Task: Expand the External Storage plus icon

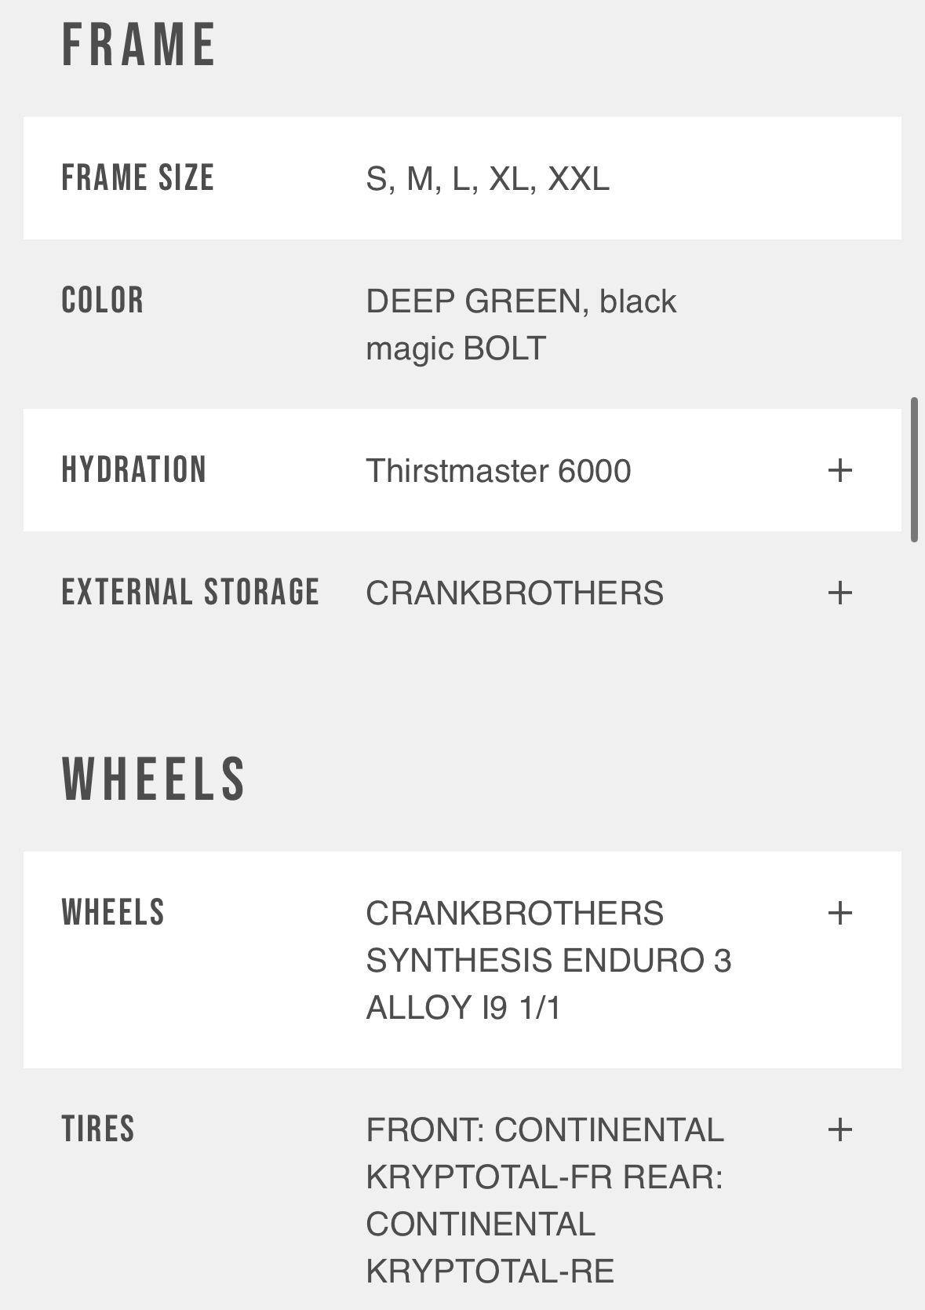Action: coord(839,593)
